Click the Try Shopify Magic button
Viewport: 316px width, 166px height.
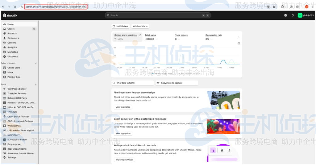click(x=124, y=160)
